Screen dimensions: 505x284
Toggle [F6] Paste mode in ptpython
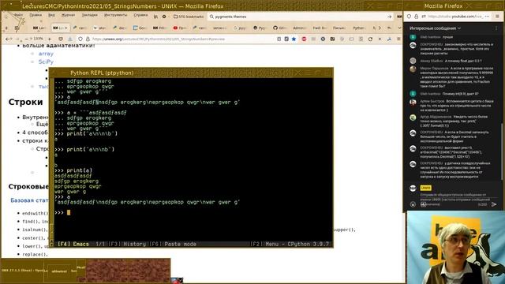pos(173,244)
